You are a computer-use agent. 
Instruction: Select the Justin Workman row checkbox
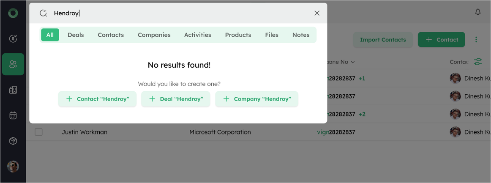38,132
